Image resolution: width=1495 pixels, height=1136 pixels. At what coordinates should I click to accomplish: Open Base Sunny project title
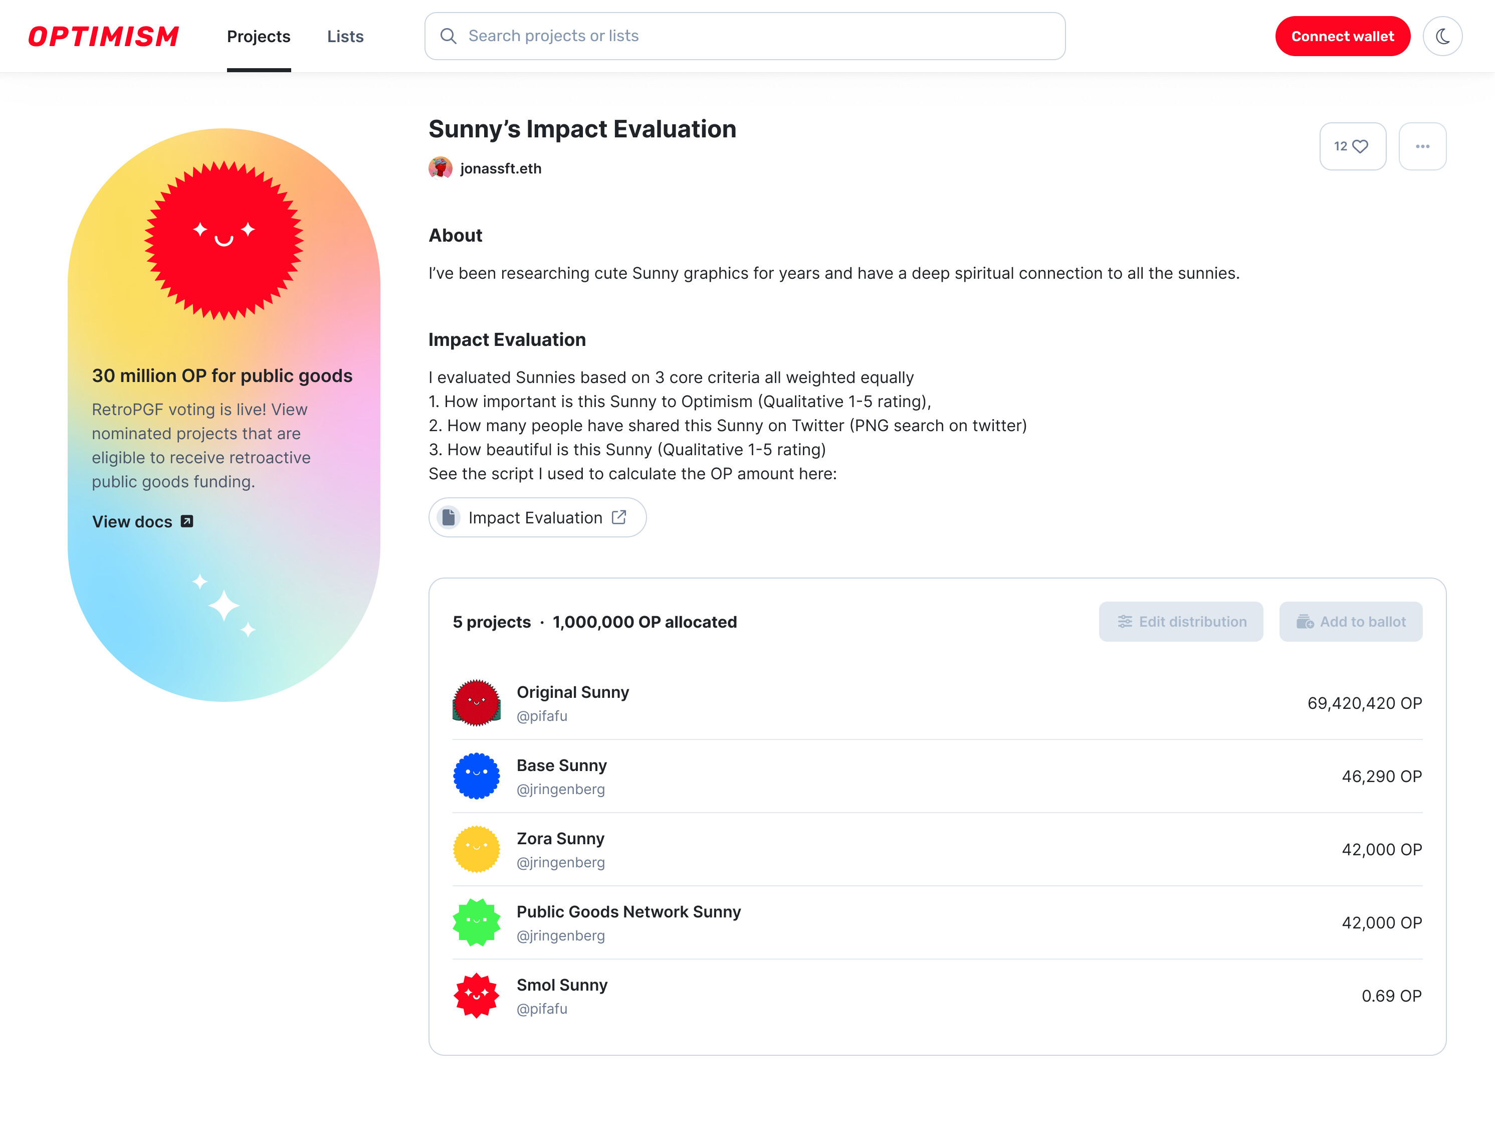[x=562, y=766]
